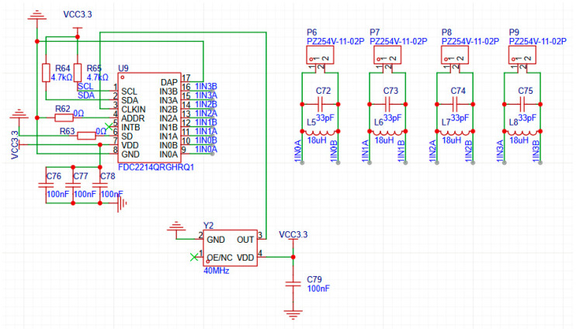Select the P8 two-pin header symbol
The height and width of the screenshot is (332, 576).
click(x=455, y=55)
